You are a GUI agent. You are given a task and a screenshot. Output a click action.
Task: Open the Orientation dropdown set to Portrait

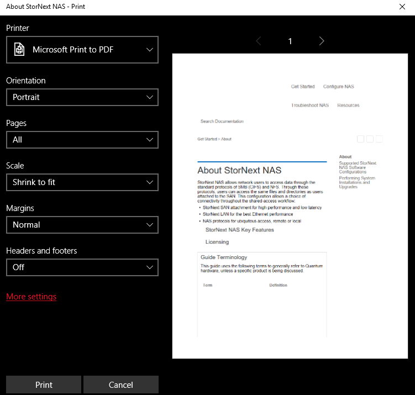coord(82,97)
